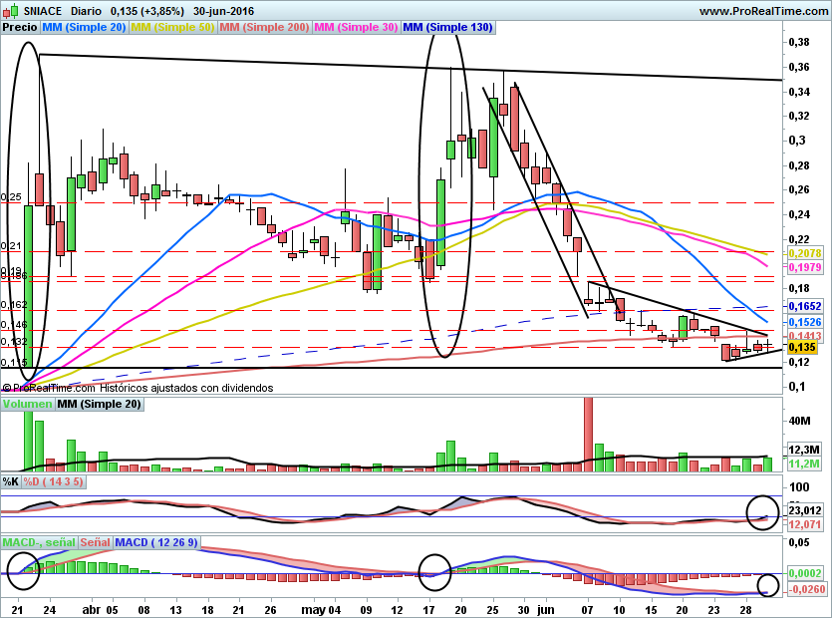
Task: Click the Precio label tab
Action: [20, 28]
